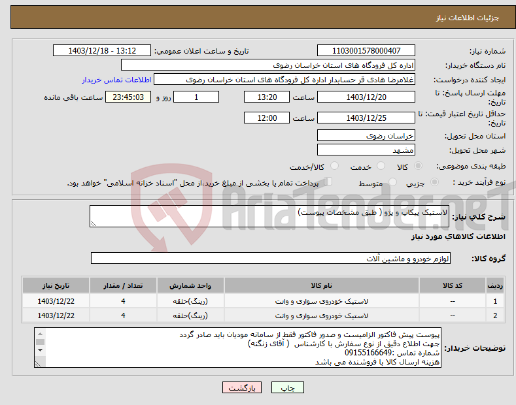
Task: Click unit cell in row 1
Action: coord(190,301)
